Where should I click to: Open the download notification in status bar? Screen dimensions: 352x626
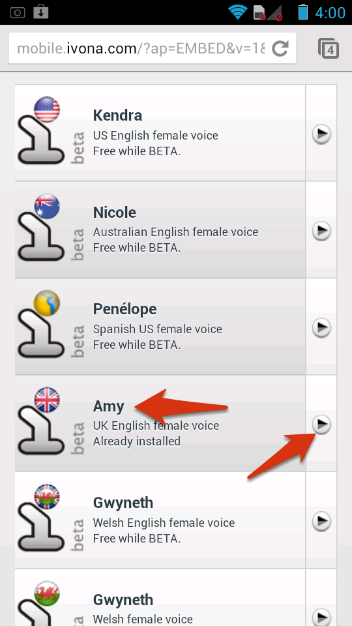point(40,12)
